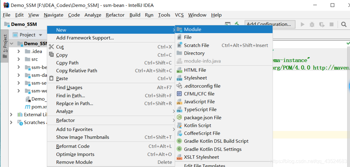Expand the ssm-be module node
The image size is (350, 167).
tap(19, 67)
